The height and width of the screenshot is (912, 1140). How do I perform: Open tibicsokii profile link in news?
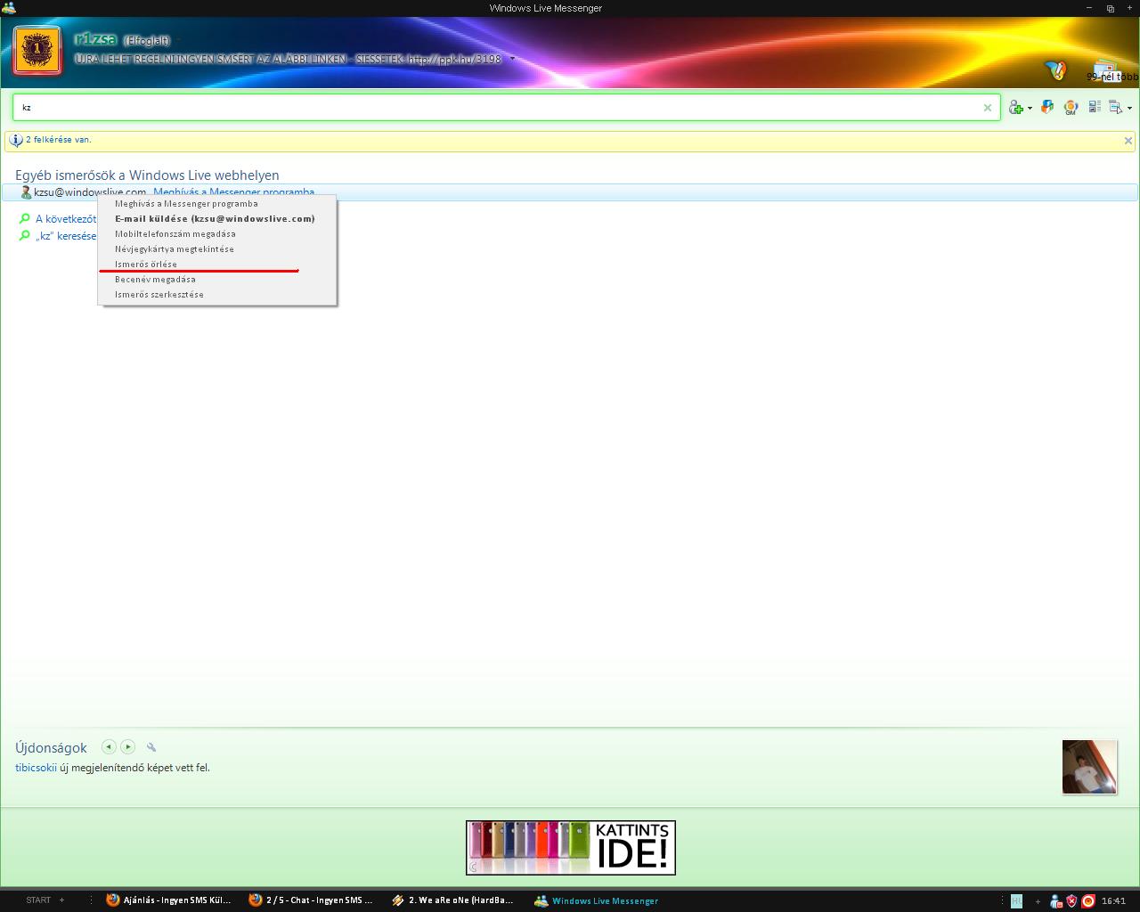36,768
